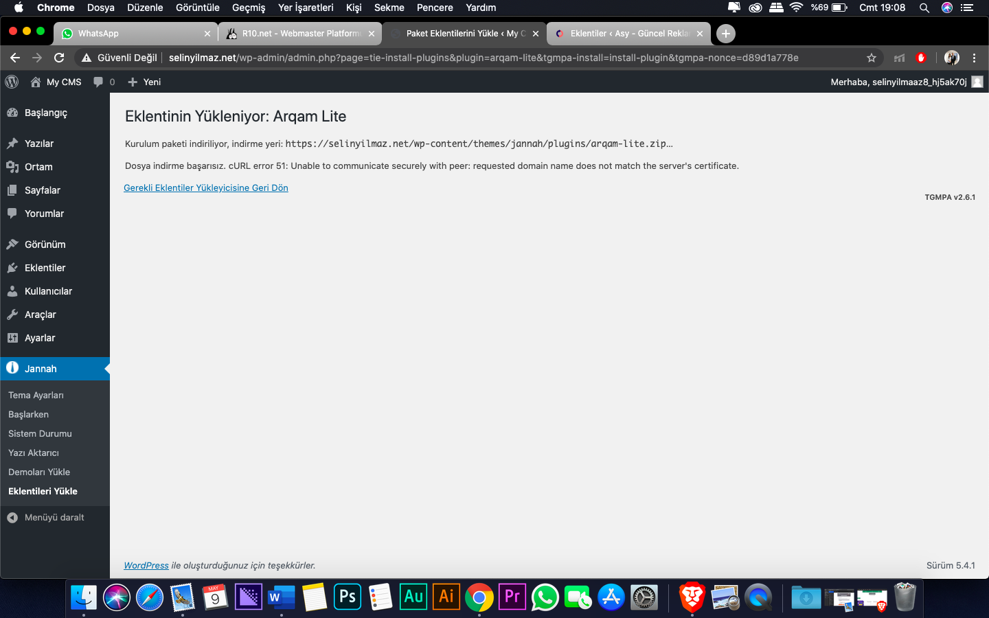Launch Safari from the Dock
The height and width of the screenshot is (618, 989).
pos(150,597)
